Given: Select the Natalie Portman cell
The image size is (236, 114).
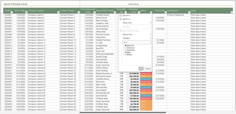Looking at the screenshot, I should [x=106, y=40].
